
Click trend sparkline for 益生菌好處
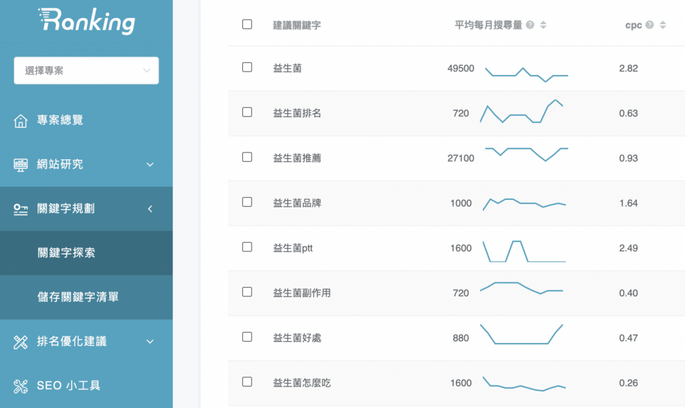click(x=522, y=334)
